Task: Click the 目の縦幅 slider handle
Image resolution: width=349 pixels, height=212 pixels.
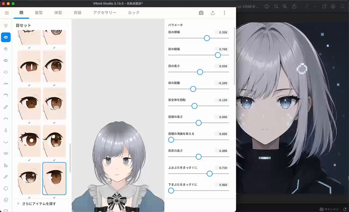Action: (218, 55)
